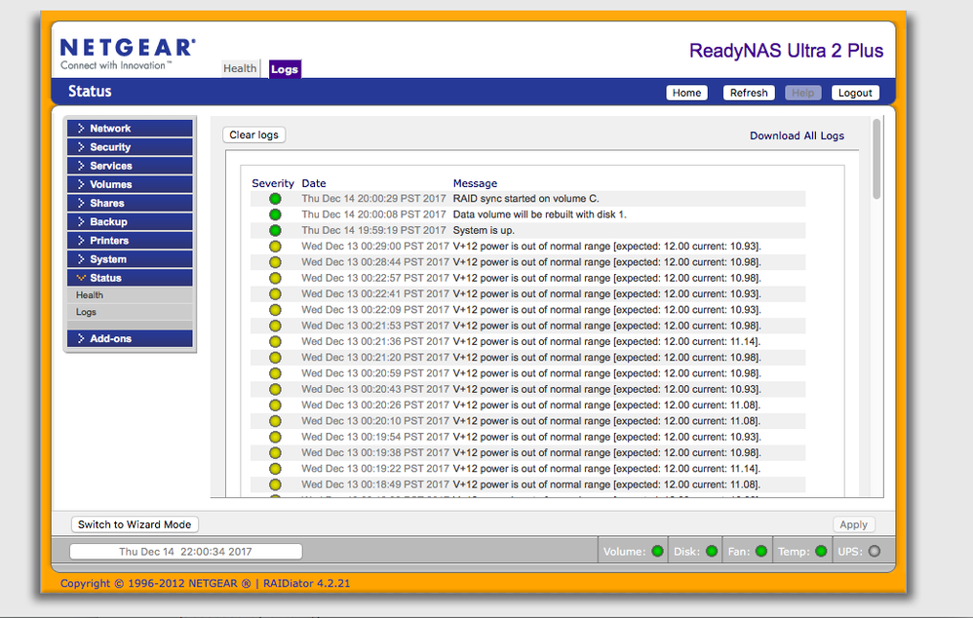Click yellow warning icon for 00:22:41 log entry
973x618 pixels.
pos(275,294)
